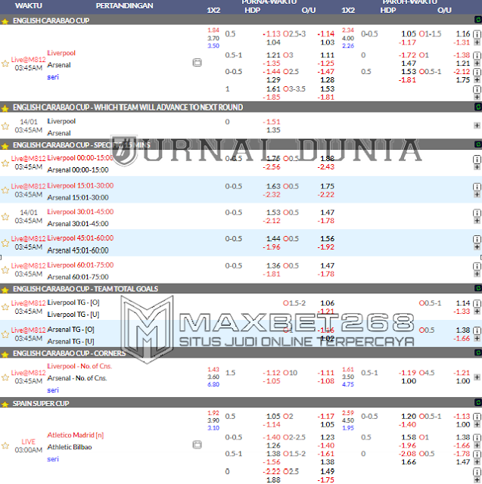Refresh the Specific 15 Mins section
This screenshot has height=484, width=482.
pos(478,144)
